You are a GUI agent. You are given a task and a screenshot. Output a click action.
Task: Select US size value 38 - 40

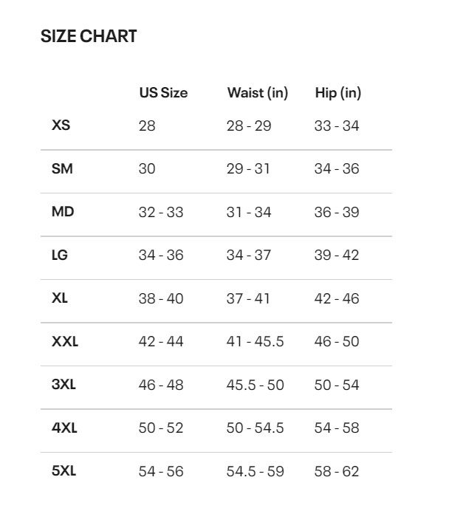pyautogui.click(x=161, y=298)
